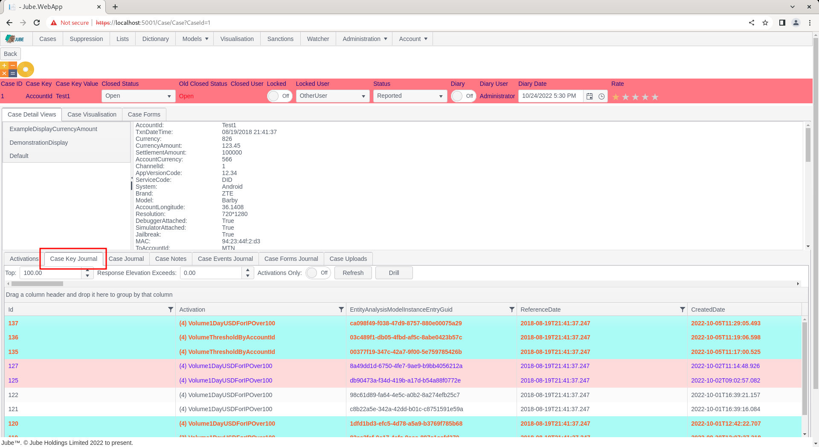The width and height of the screenshot is (819, 447).
Task: Open the Administration menu
Action: (x=365, y=39)
